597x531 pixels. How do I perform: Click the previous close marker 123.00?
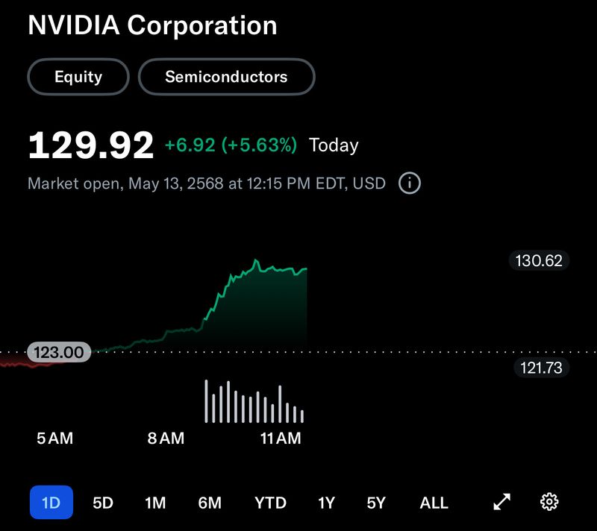click(57, 352)
